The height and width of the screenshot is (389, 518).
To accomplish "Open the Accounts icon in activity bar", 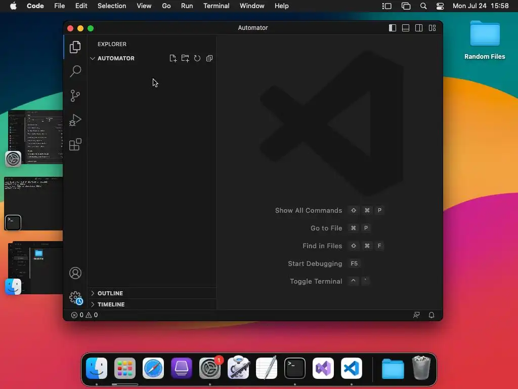I will 75,273.
